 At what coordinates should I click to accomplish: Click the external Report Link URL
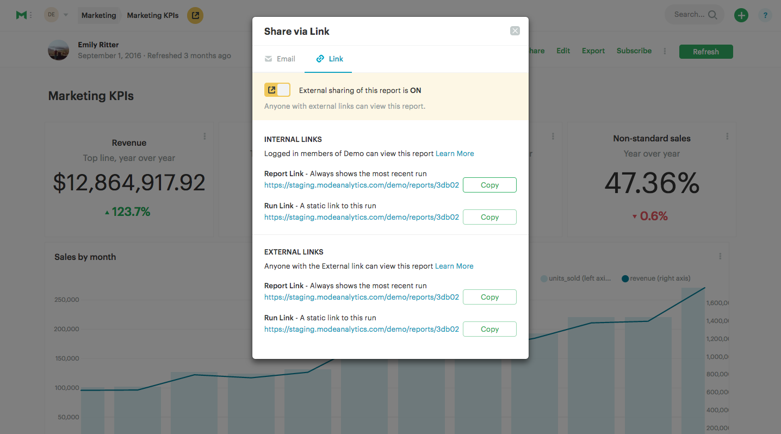click(x=362, y=297)
